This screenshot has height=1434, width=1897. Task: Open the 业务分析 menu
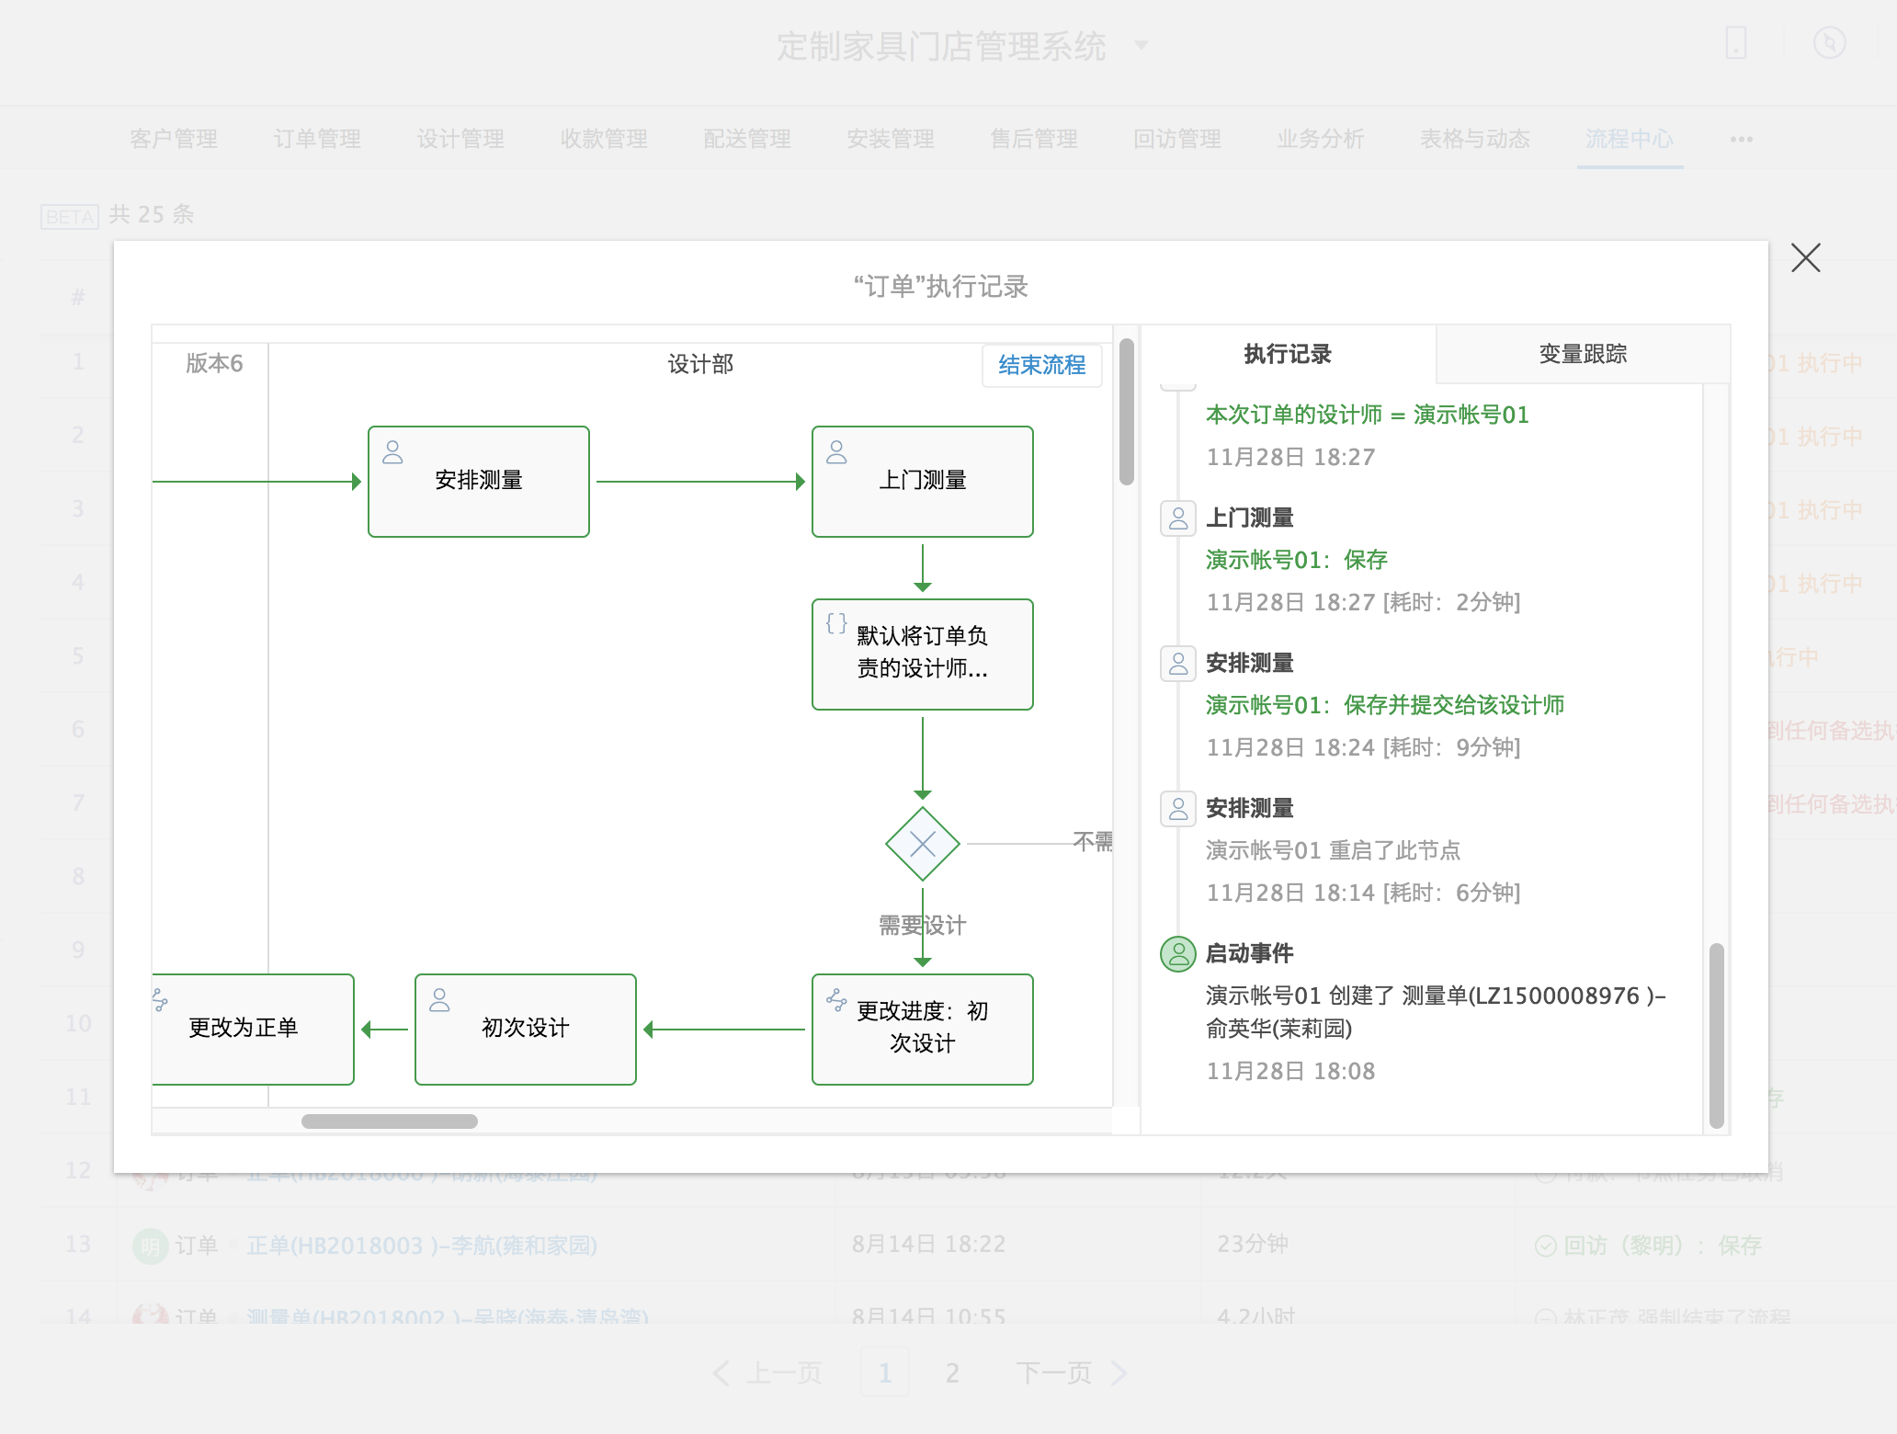click(x=1321, y=139)
